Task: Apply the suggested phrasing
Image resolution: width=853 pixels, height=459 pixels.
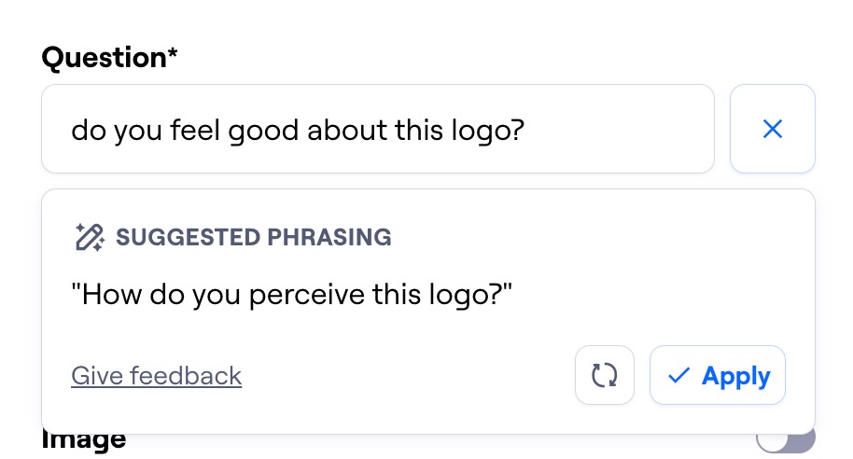Action: point(718,376)
